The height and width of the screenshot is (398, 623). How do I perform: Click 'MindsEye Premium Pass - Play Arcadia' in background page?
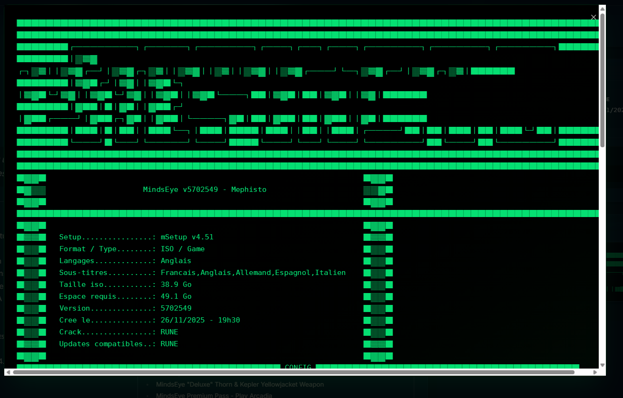coord(214,395)
